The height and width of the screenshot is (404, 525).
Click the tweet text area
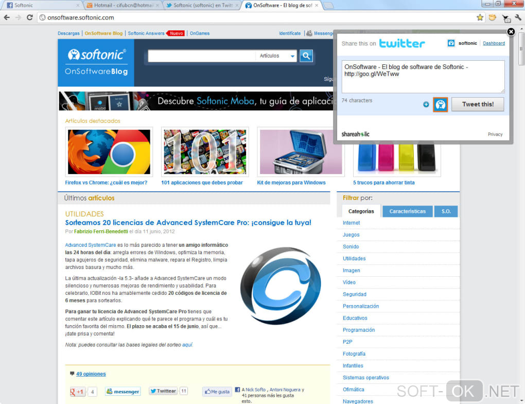[x=423, y=77]
